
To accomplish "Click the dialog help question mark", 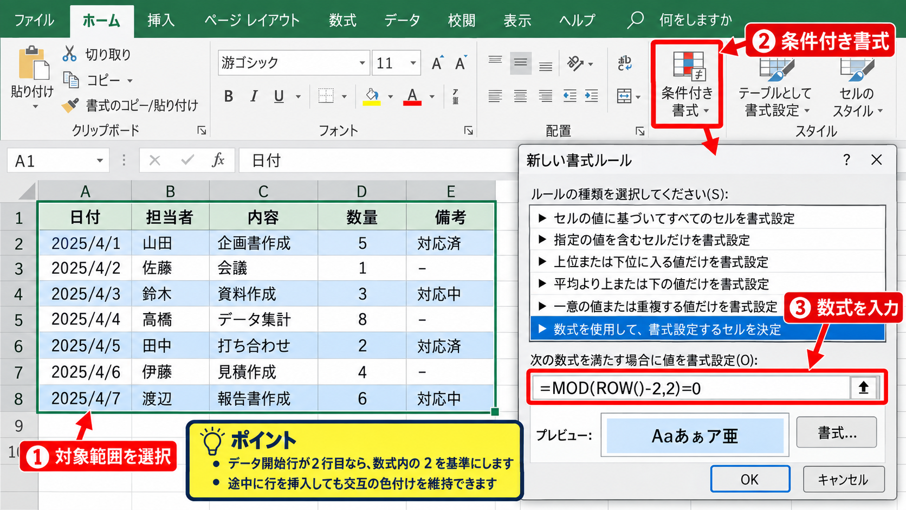I will (846, 160).
